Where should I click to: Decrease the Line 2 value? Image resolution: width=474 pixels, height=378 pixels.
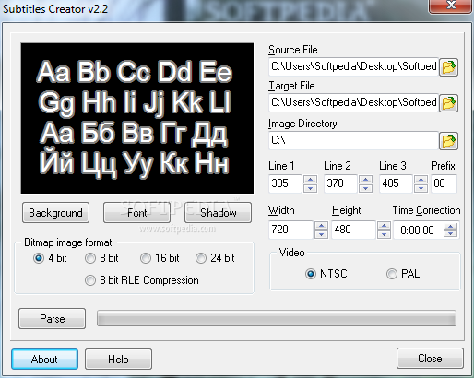click(x=365, y=188)
